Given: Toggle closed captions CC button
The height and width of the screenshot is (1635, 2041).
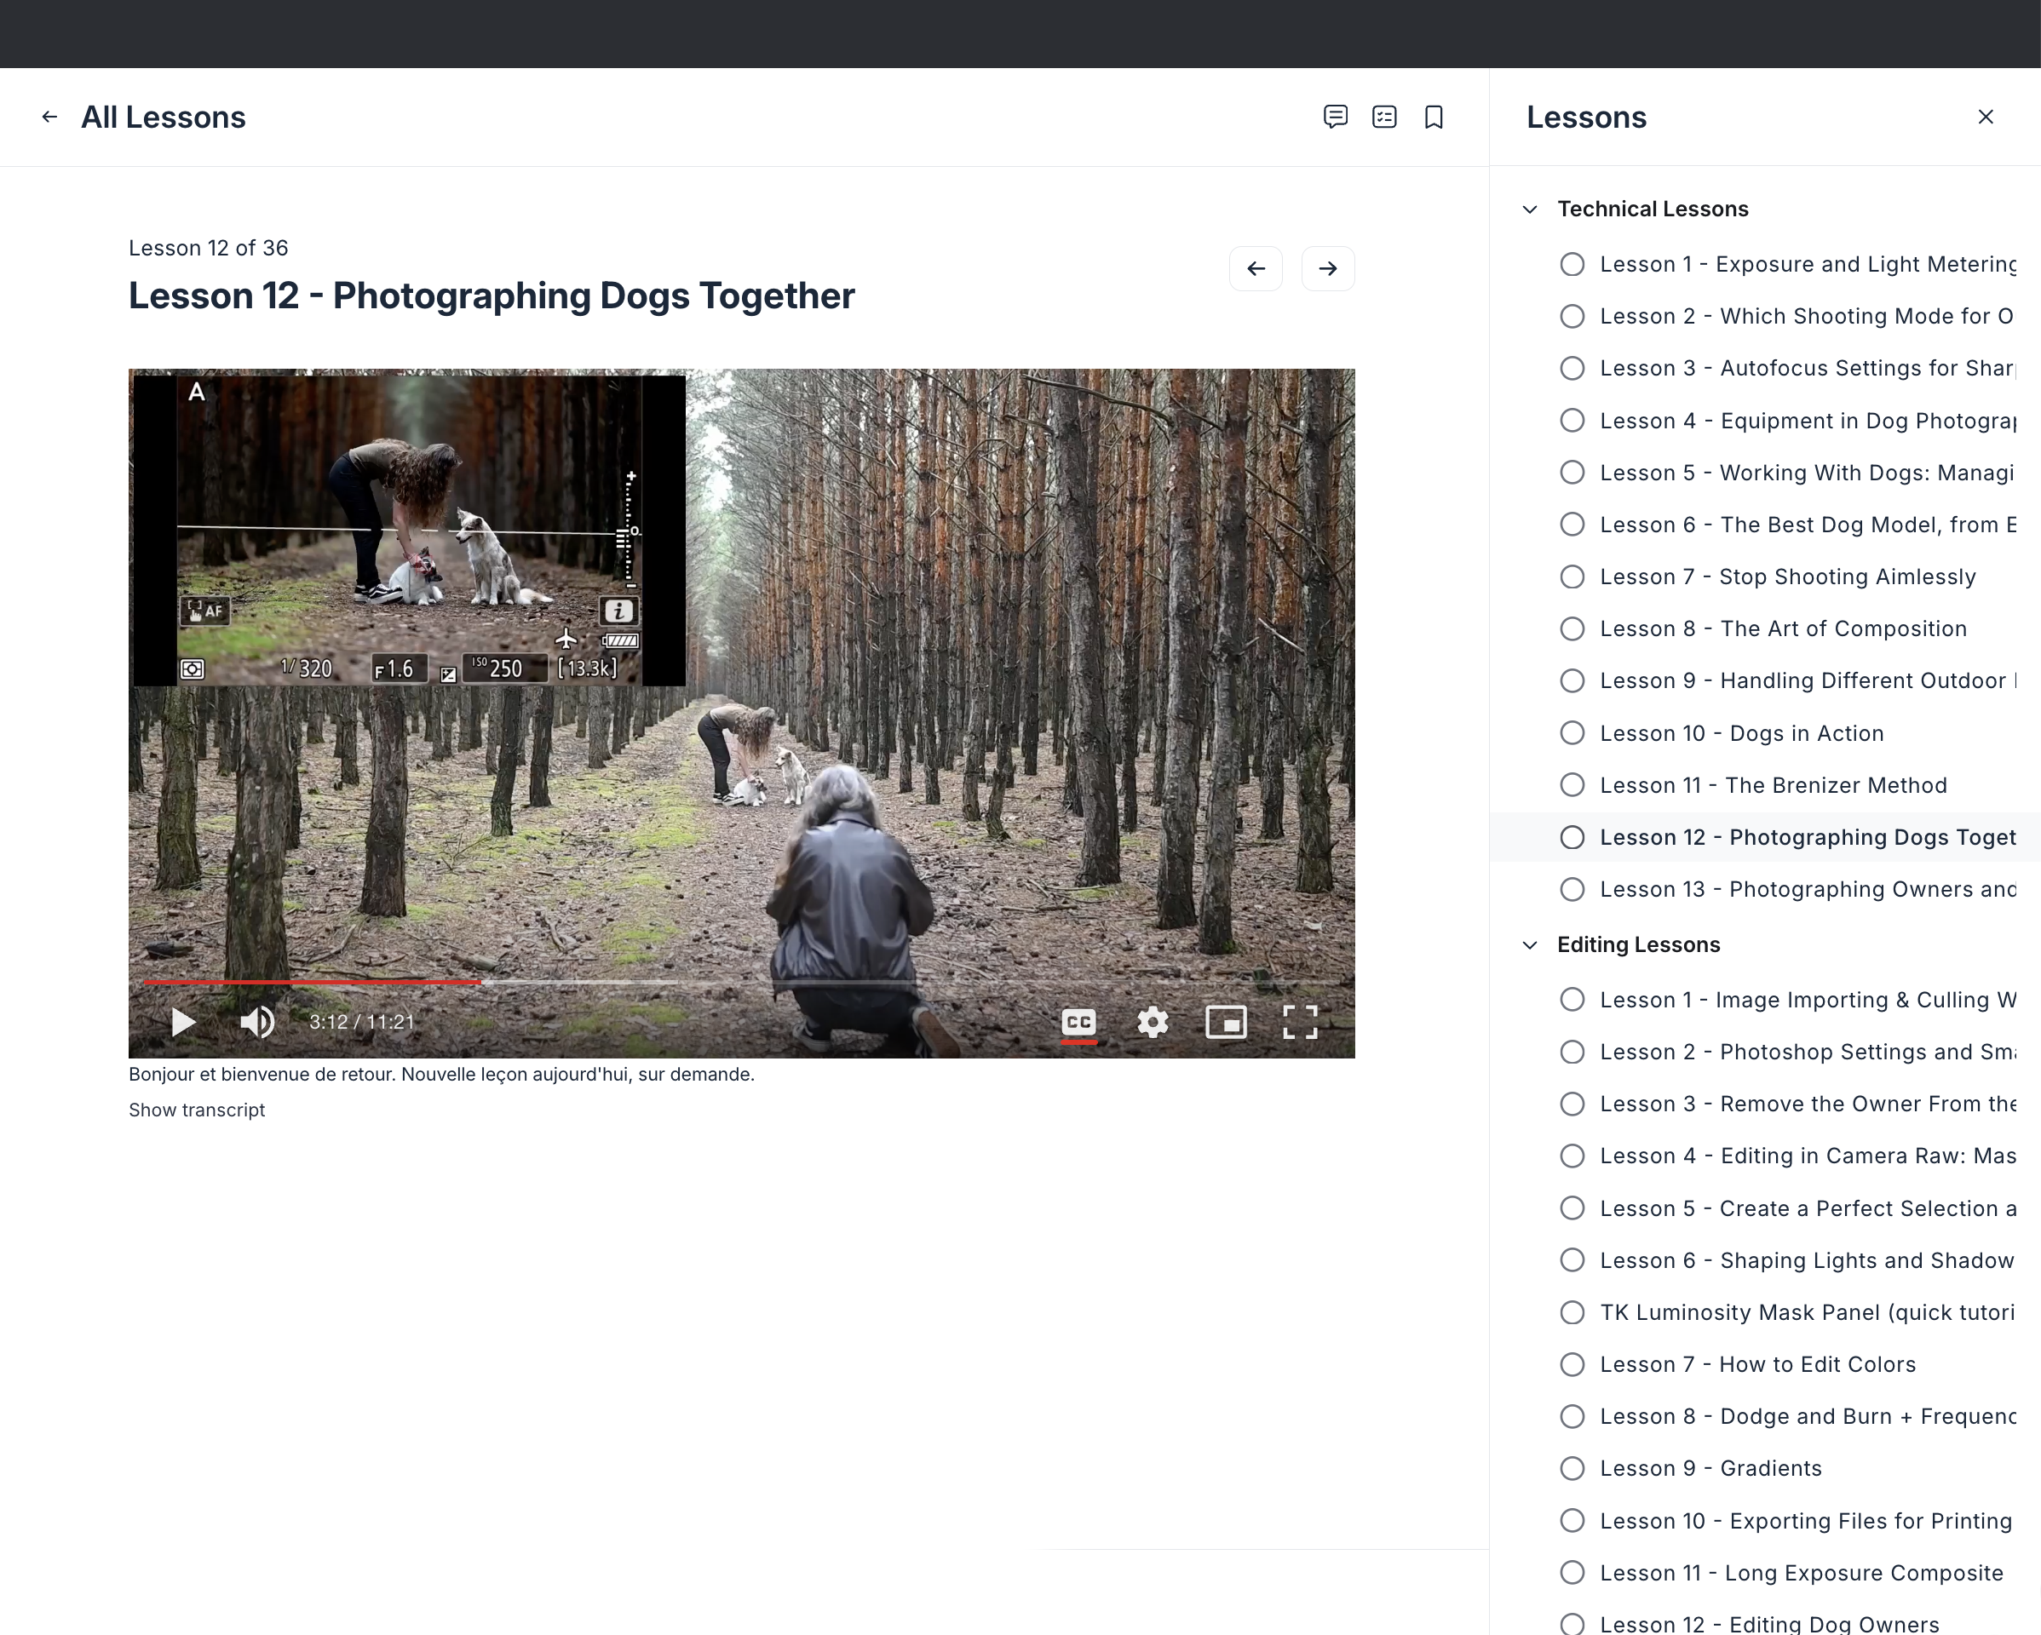Looking at the screenshot, I should point(1078,1022).
